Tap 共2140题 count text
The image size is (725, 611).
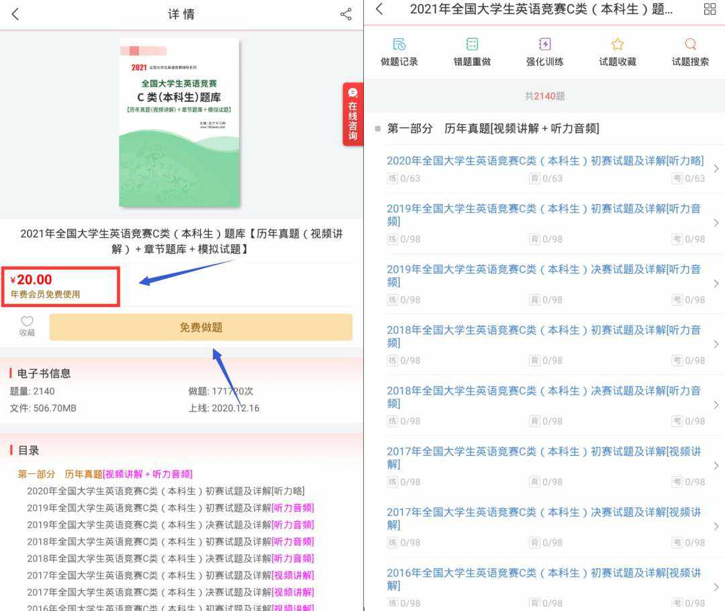point(544,96)
